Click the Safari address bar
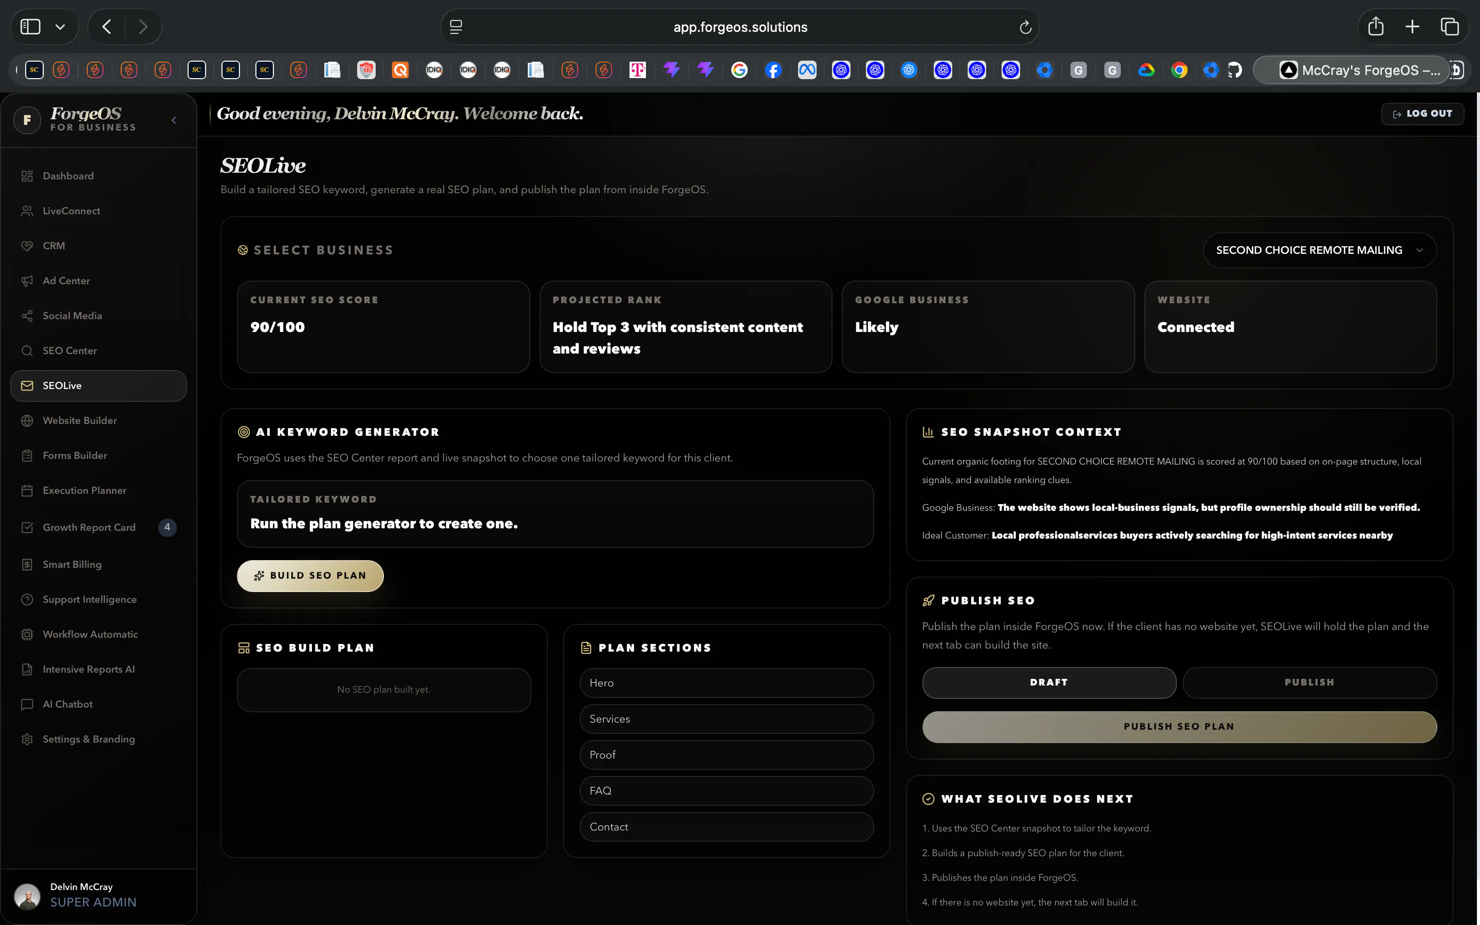The width and height of the screenshot is (1480, 925). point(739,27)
